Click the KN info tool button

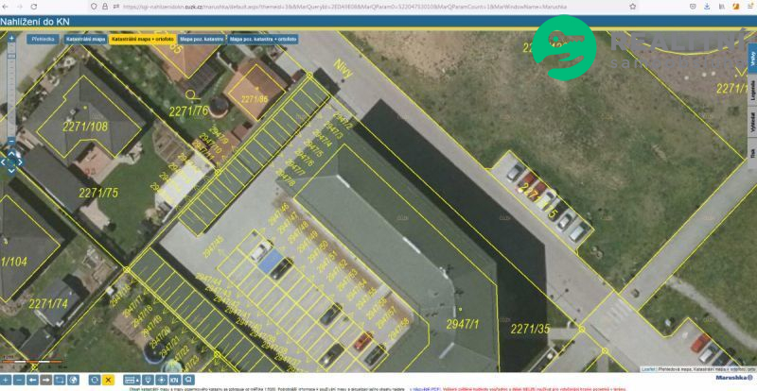[x=175, y=380]
